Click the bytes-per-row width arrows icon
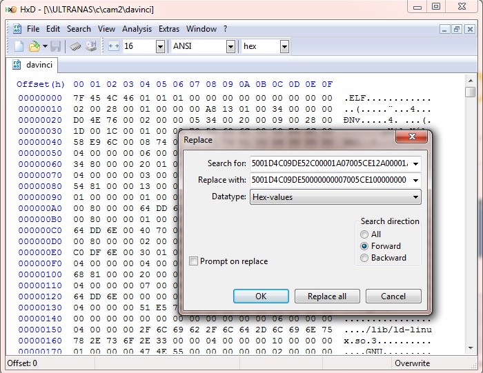The height and width of the screenshot is (373, 483). coord(114,46)
